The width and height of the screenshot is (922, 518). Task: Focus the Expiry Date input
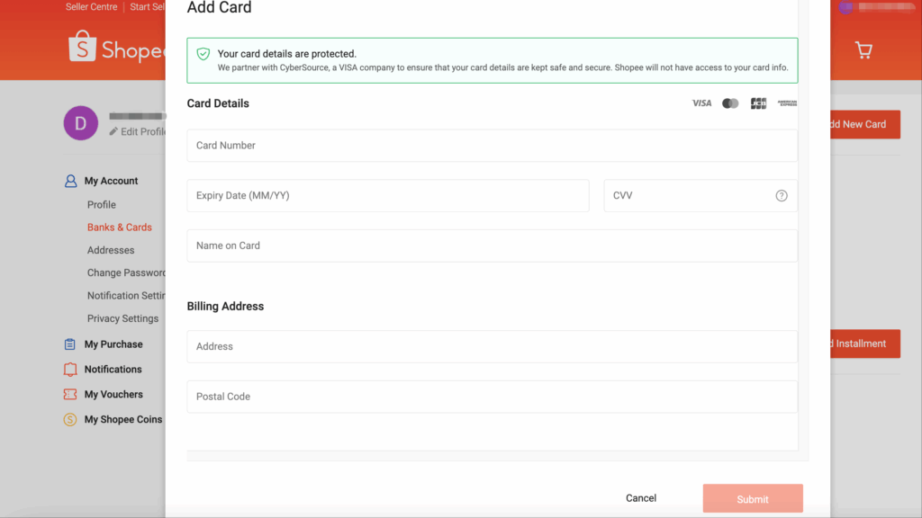click(387, 196)
